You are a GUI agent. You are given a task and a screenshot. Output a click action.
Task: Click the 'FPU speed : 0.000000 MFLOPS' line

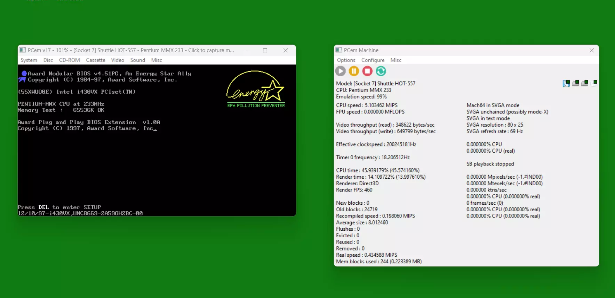tap(370, 112)
